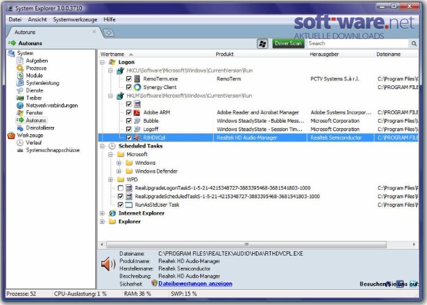The width and height of the screenshot is (427, 305).
Task: Open the Datei menu
Action: click(15, 20)
